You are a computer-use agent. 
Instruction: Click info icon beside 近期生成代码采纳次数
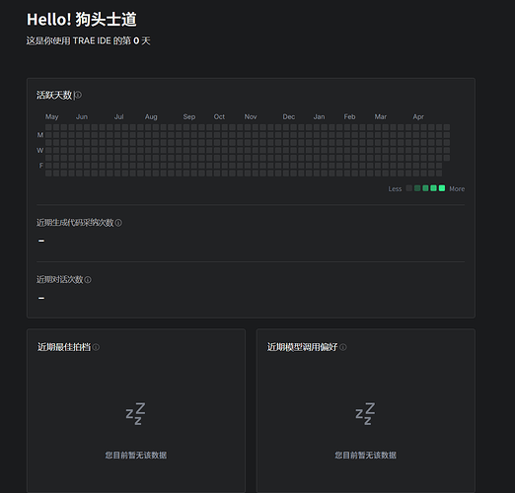click(118, 223)
